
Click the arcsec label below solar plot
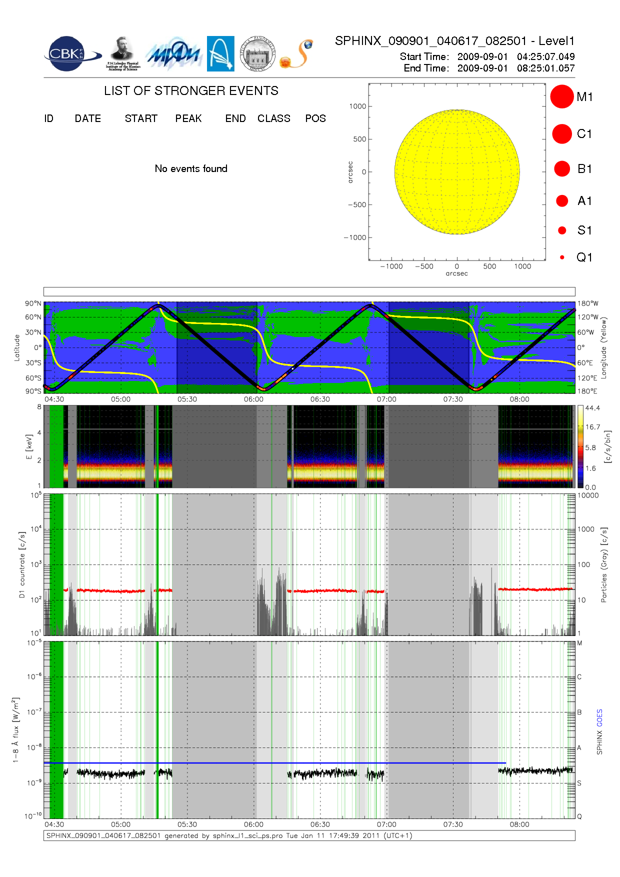[x=457, y=273]
